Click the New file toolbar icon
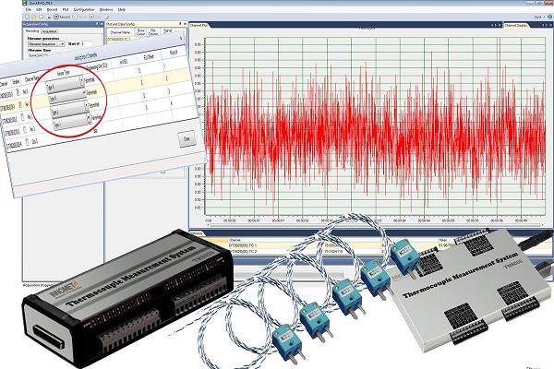The height and width of the screenshot is (369, 554). [x=27, y=17]
